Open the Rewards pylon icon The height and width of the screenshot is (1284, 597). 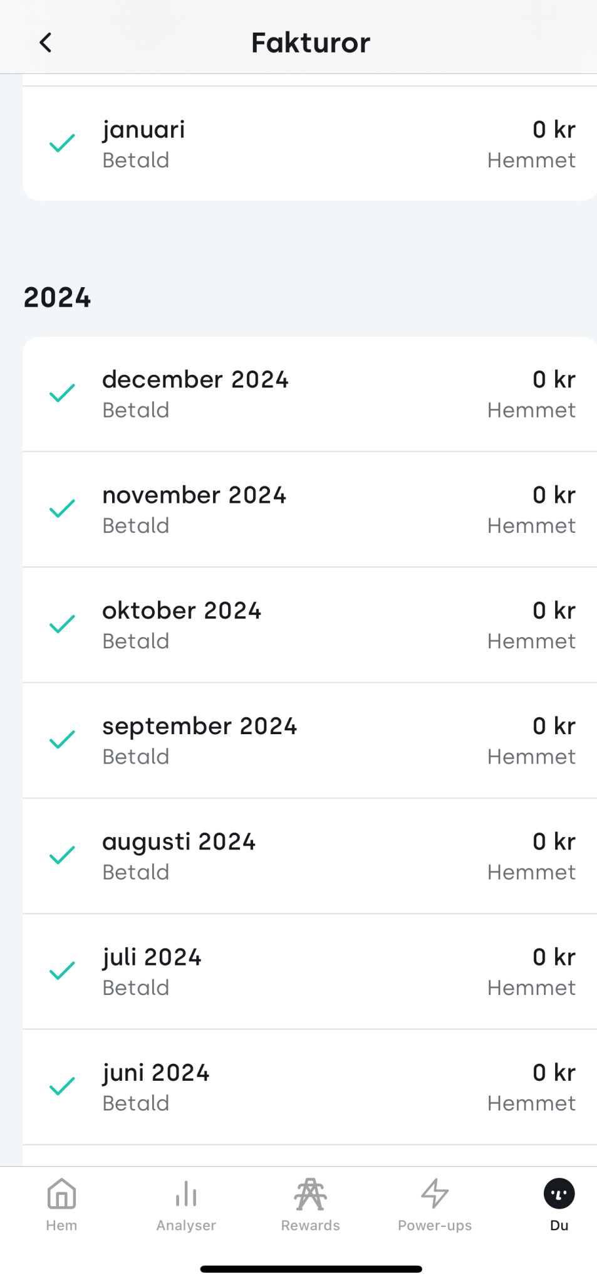click(x=310, y=1193)
